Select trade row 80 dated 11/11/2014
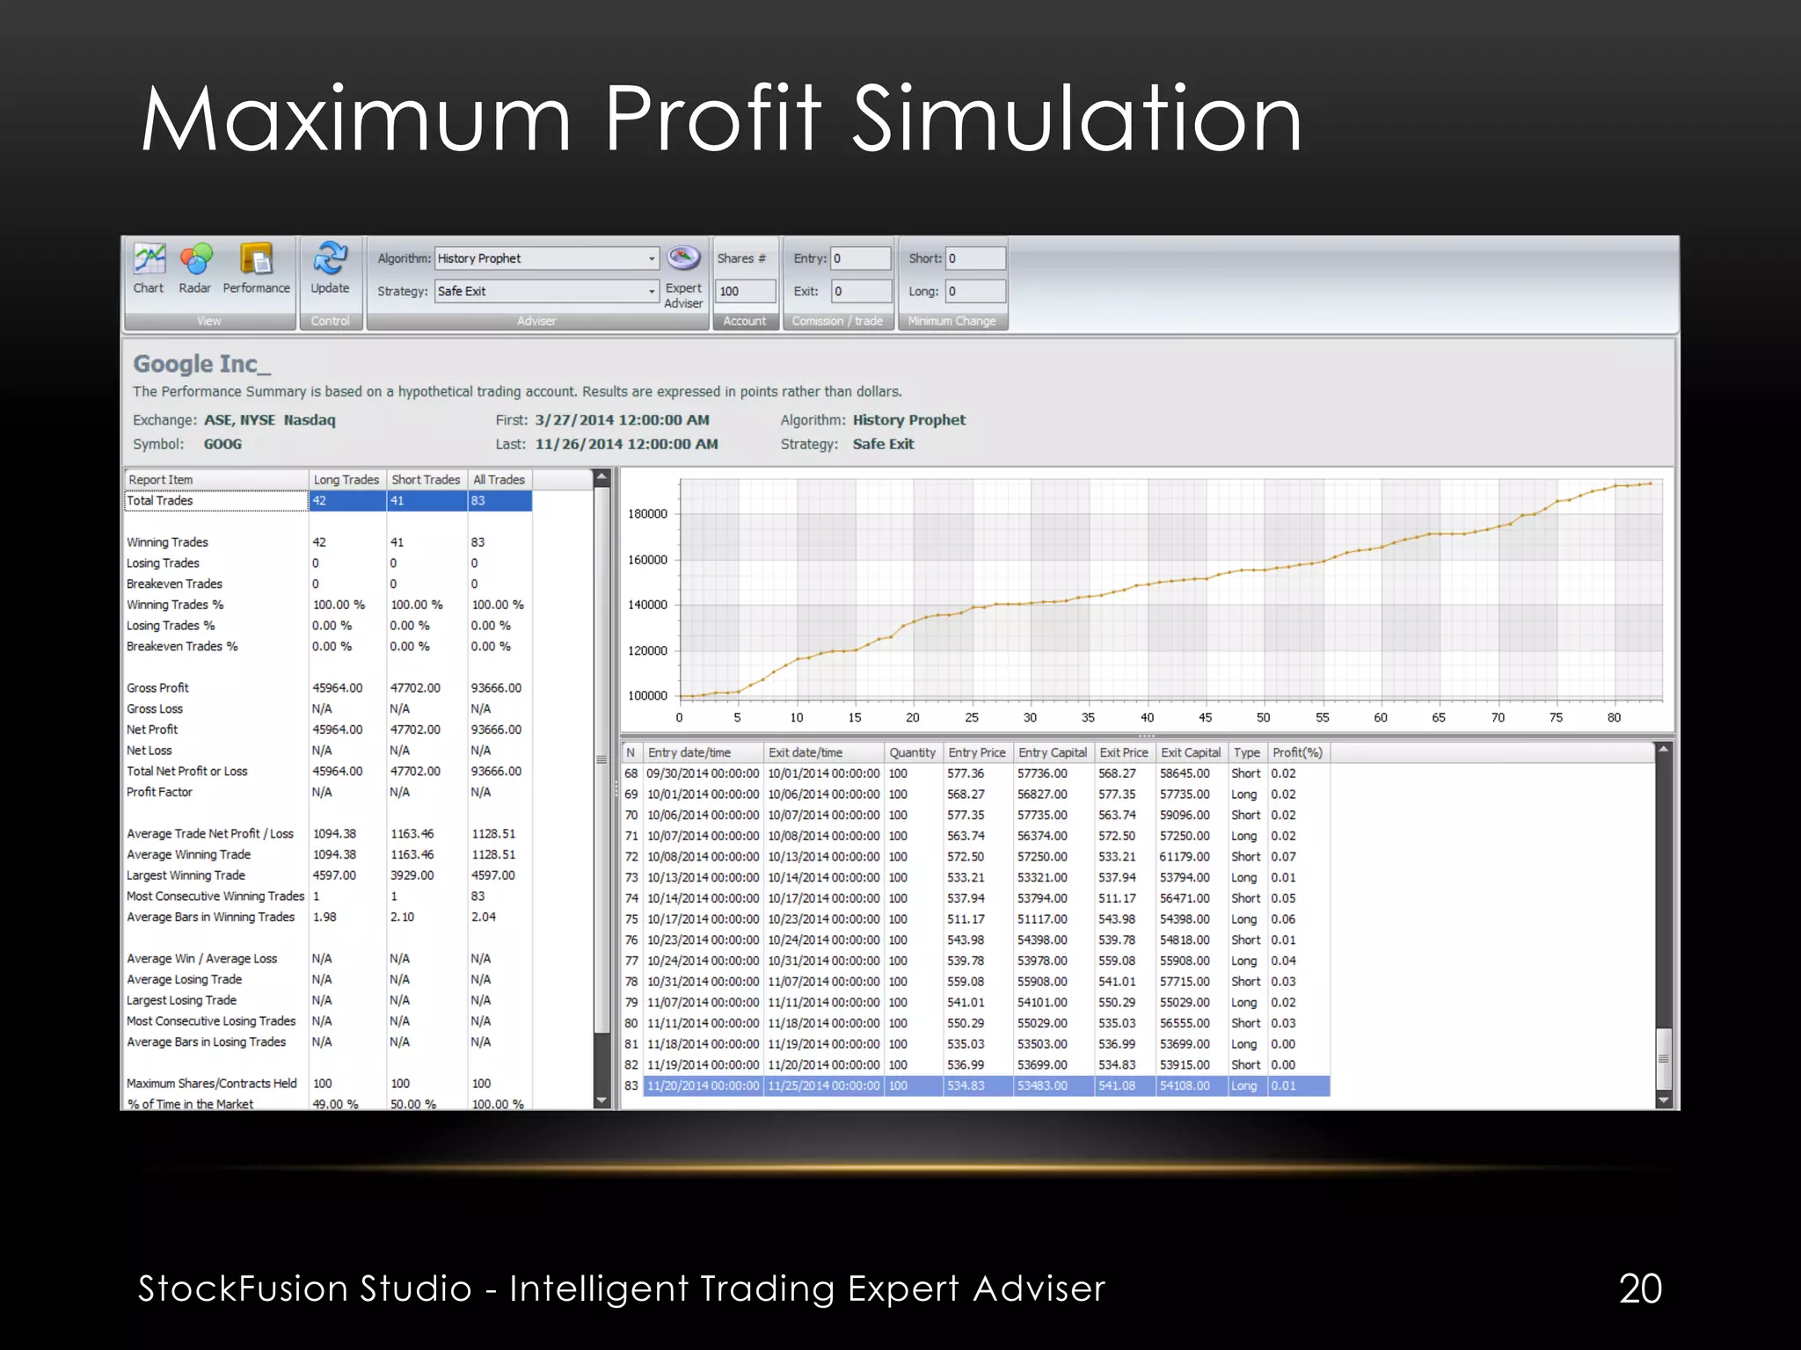The width and height of the screenshot is (1801, 1350). 976,1023
